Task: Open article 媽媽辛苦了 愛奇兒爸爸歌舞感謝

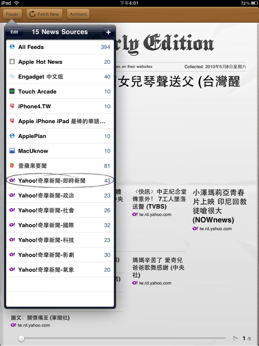Action: coord(158,267)
